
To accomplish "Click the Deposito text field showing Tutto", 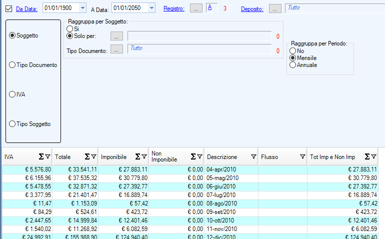I will tap(334, 8).
